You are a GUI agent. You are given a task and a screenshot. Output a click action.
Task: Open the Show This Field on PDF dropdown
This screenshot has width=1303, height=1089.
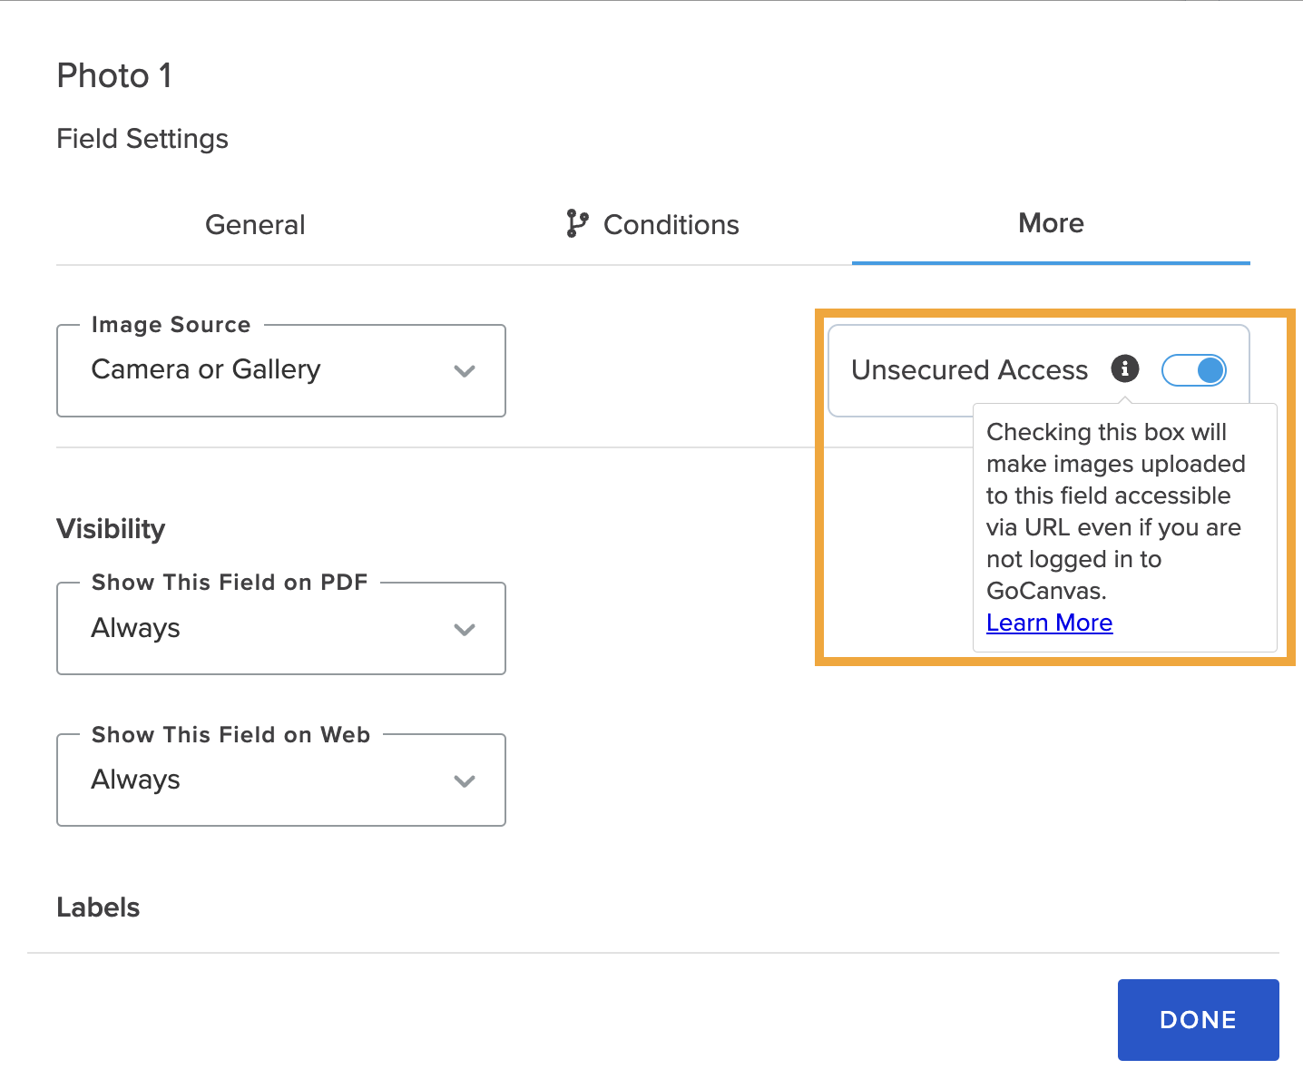point(281,628)
